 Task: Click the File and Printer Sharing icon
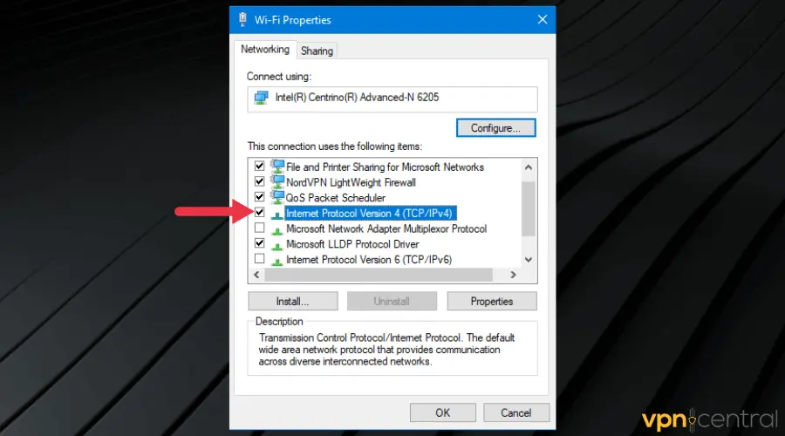[x=277, y=167]
